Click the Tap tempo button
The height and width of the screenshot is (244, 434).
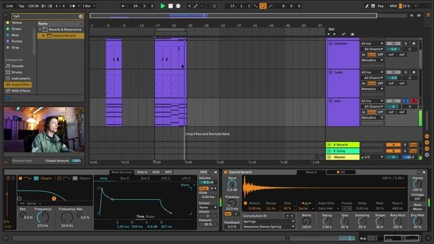tap(21, 6)
